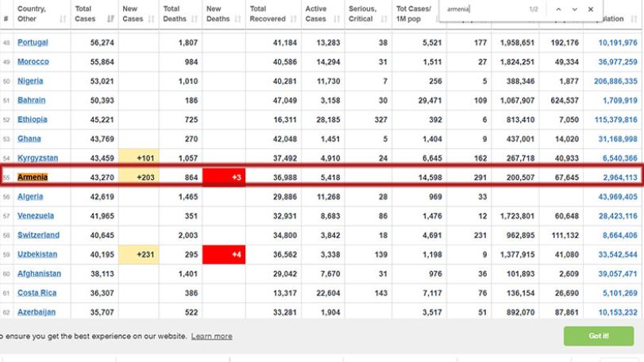This screenshot has height=362, width=644.
Task: Sort by Total Deaths column icon
Action: (195, 18)
